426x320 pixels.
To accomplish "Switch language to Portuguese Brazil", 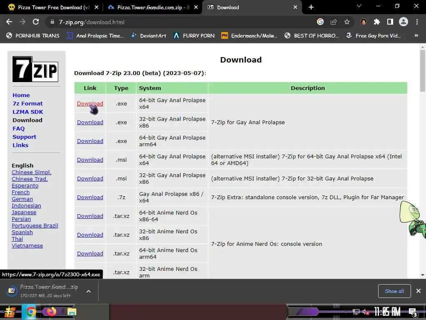I will [x=35, y=225].
